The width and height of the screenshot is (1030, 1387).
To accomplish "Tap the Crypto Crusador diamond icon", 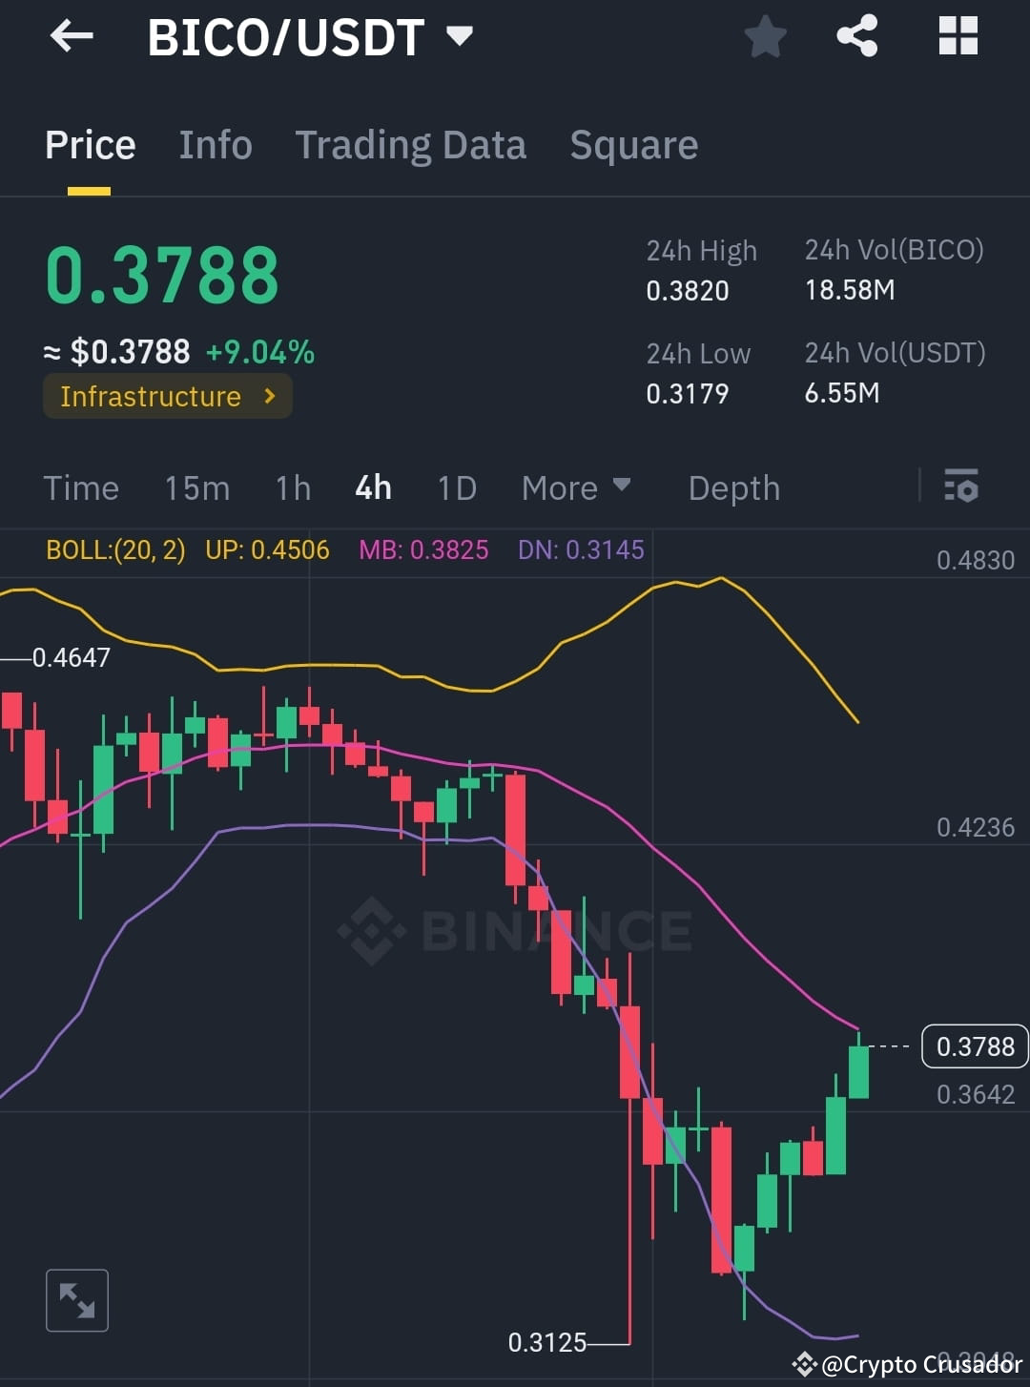I will coord(804,1364).
